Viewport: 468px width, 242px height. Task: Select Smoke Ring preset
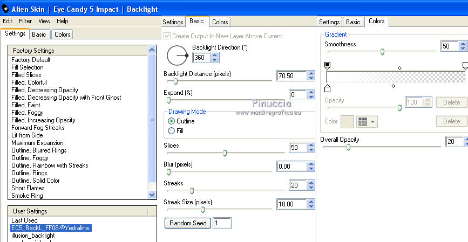[27, 196]
